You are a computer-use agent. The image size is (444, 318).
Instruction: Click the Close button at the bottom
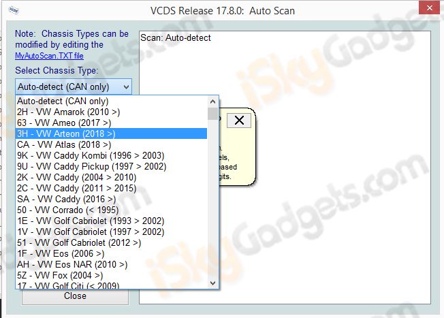(x=75, y=296)
